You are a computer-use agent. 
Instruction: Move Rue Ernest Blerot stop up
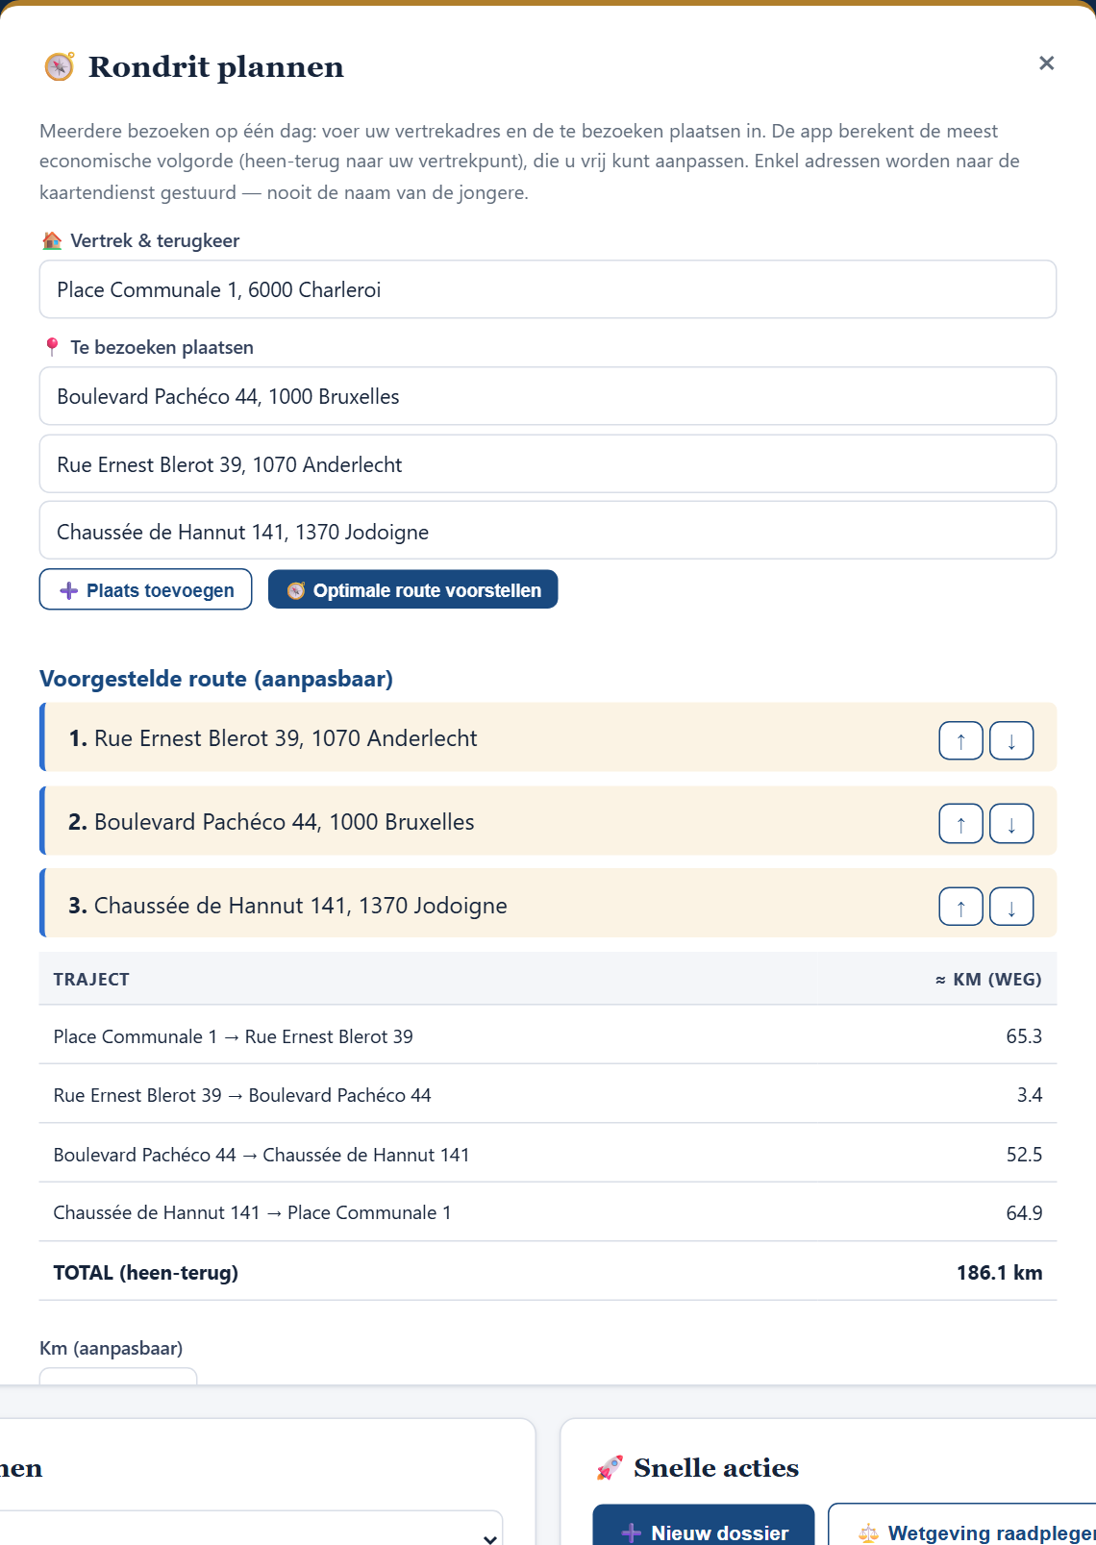pos(960,740)
